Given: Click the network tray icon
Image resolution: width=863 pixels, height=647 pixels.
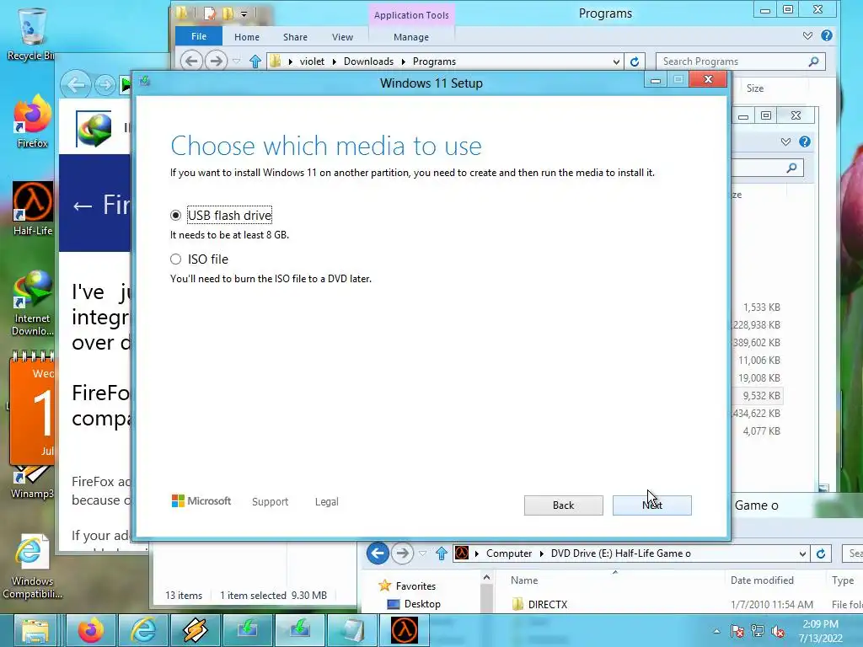Looking at the screenshot, I should point(758,631).
